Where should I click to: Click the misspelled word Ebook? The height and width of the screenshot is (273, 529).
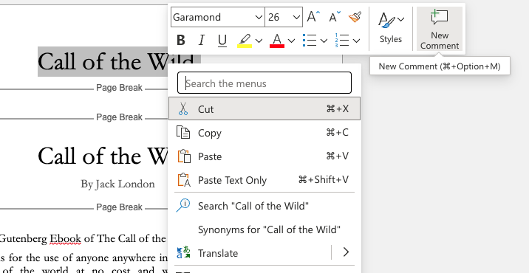(x=66, y=238)
